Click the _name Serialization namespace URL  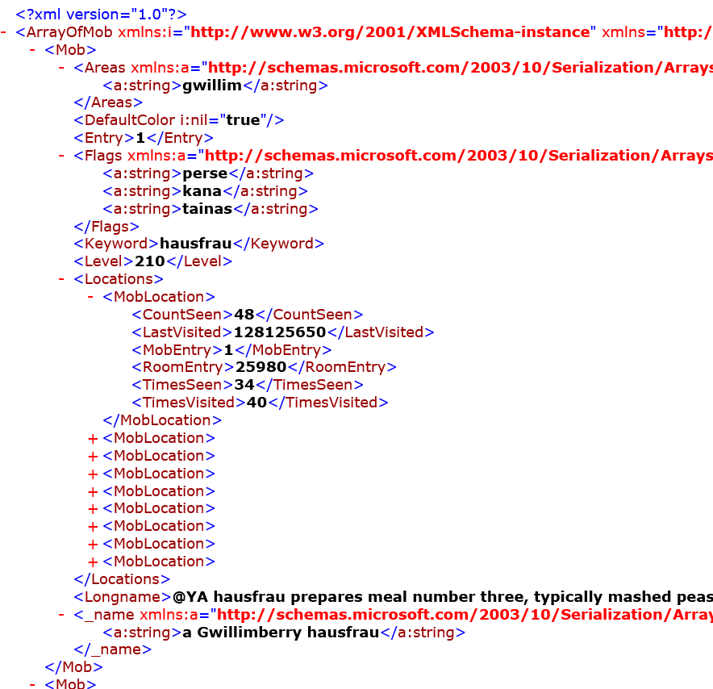[x=465, y=615]
